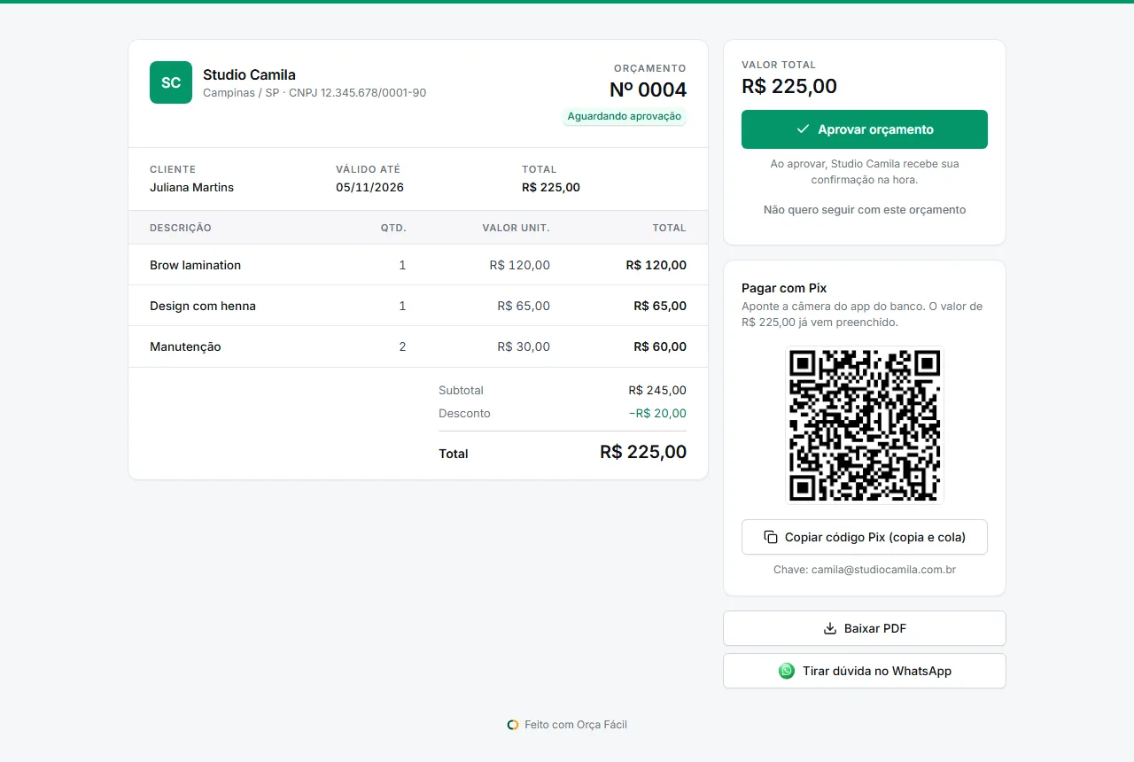Click the Desconto value −R$ 20,00
The image size is (1134, 762).
click(x=657, y=413)
